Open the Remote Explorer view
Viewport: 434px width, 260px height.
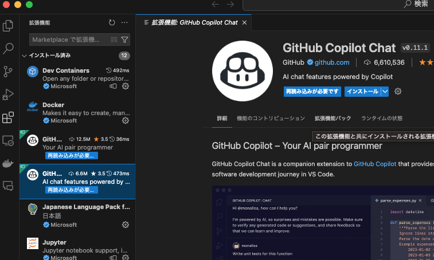point(8,140)
